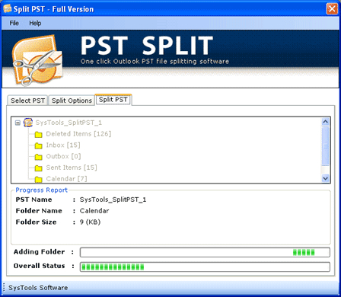Switch to the Split Options tab
341x297 pixels.
click(x=72, y=101)
